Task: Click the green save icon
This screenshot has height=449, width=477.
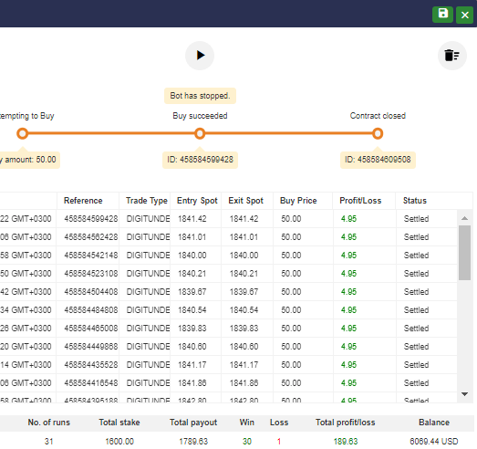Action: 442,15
